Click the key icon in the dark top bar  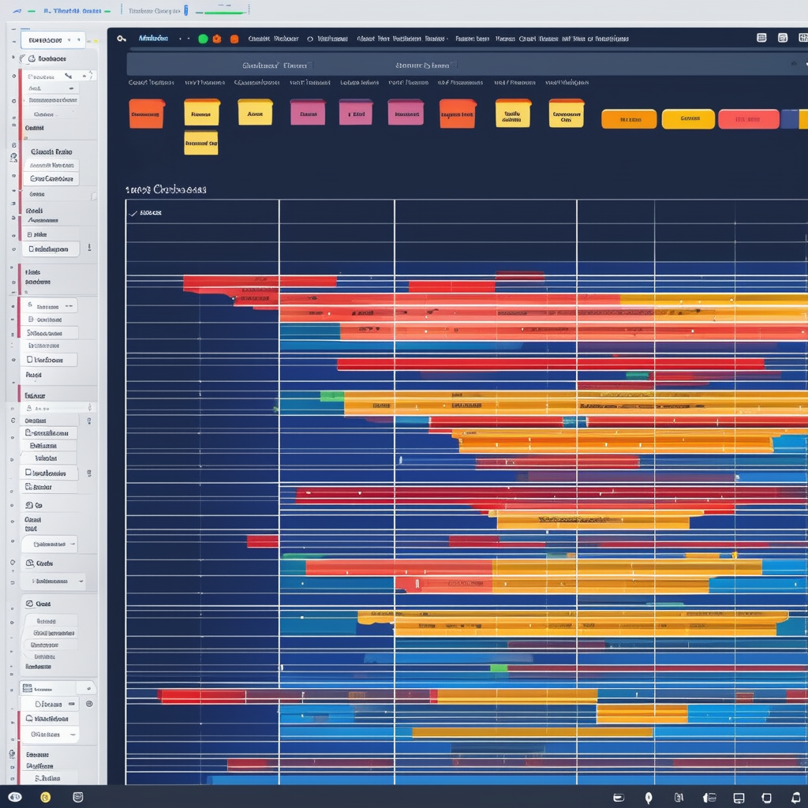(x=121, y=39)
